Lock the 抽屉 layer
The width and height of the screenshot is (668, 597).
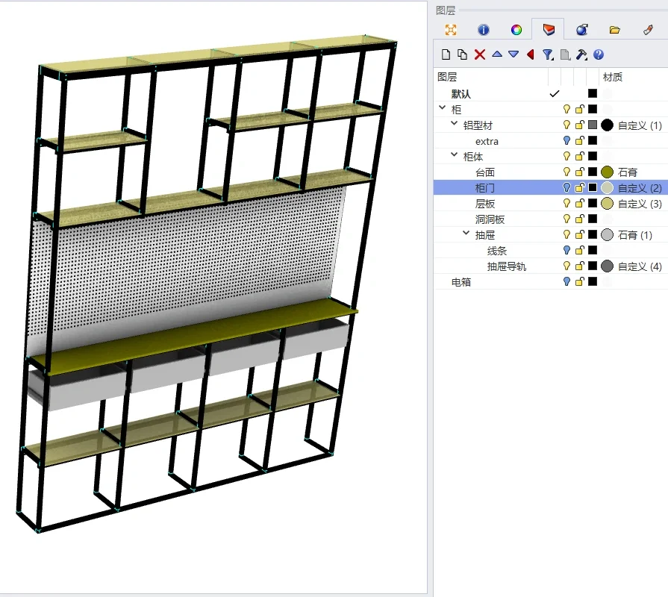[579, 234]
